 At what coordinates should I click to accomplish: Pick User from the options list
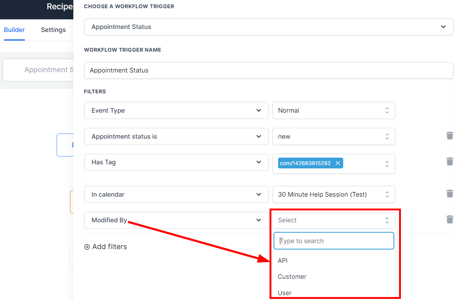point(285,293)
